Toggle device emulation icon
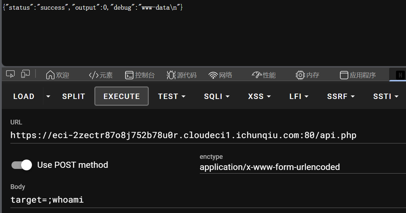This screenshot has width=406, height=213. [x=25, y=74]
